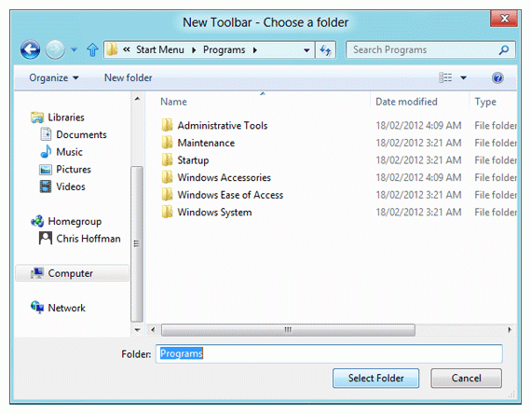The image size is (531, 414).
Task: Sort by Date modified column
Action: click(406, 102)
